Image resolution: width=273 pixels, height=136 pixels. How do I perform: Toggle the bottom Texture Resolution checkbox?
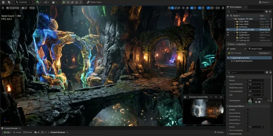tap(248, 130)
